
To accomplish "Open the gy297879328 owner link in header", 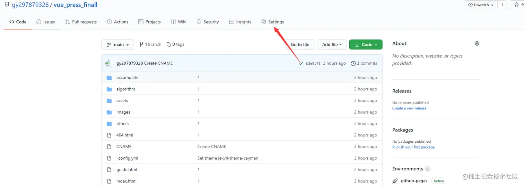I will pos(30,5).
